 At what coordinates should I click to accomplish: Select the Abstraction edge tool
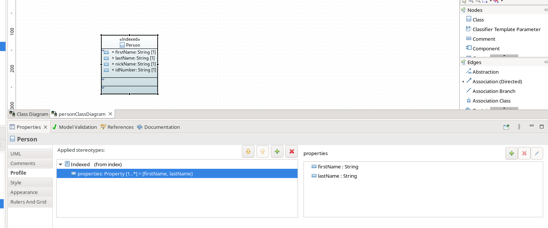[x=485, y=72]
